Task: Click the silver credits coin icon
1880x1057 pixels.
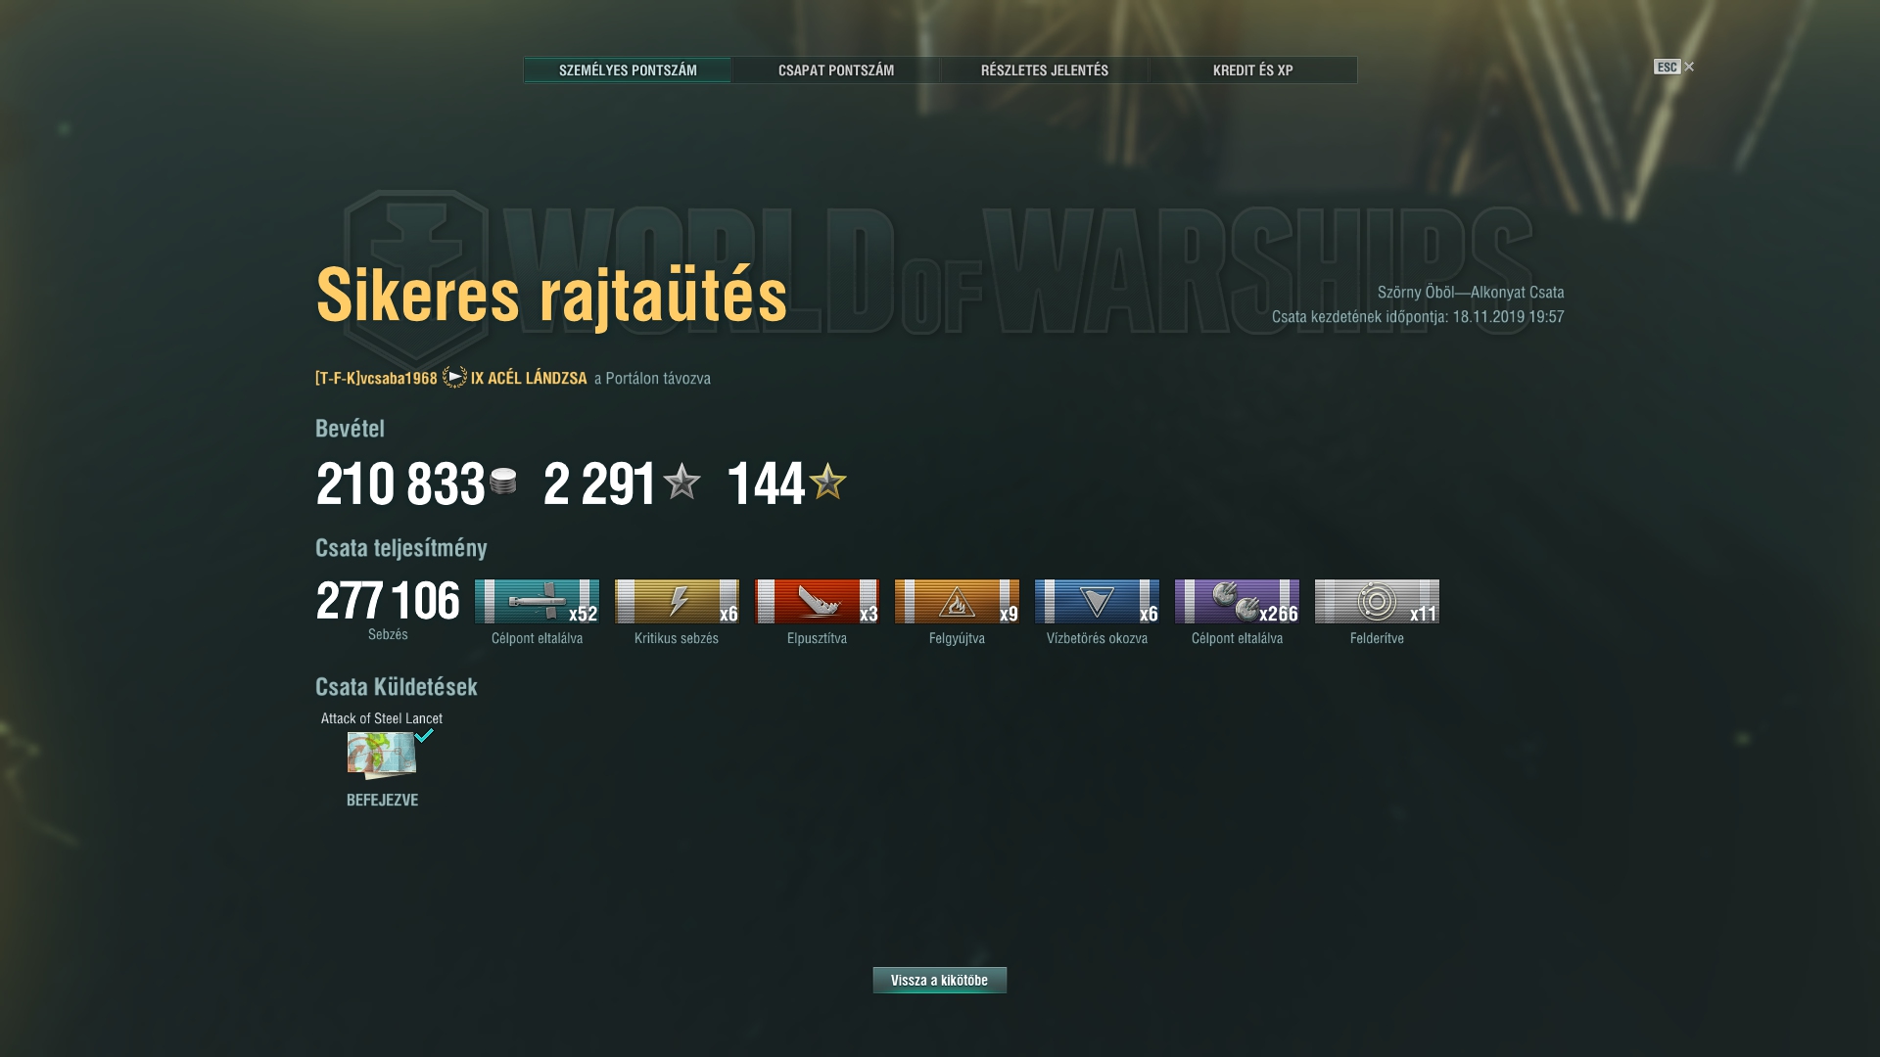Action: [x=503, y=482]
